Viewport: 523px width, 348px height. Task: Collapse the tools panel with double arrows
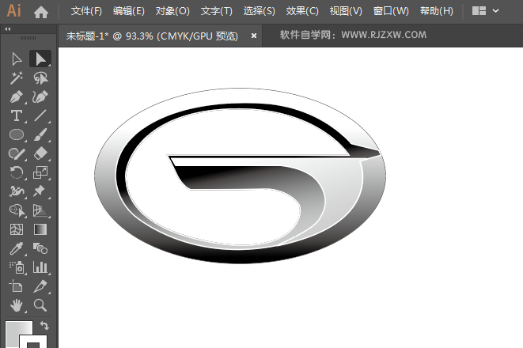click(x=8, y=29)
